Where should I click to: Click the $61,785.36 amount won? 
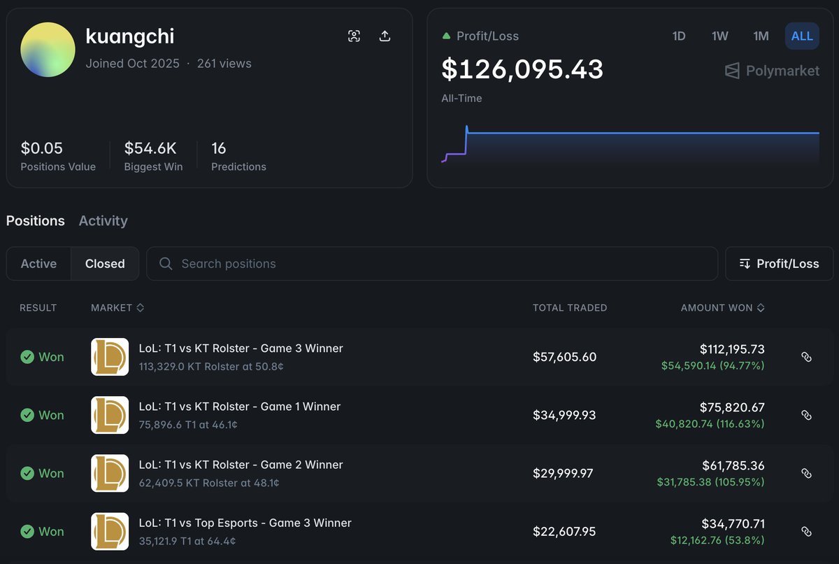pos(733,465)
